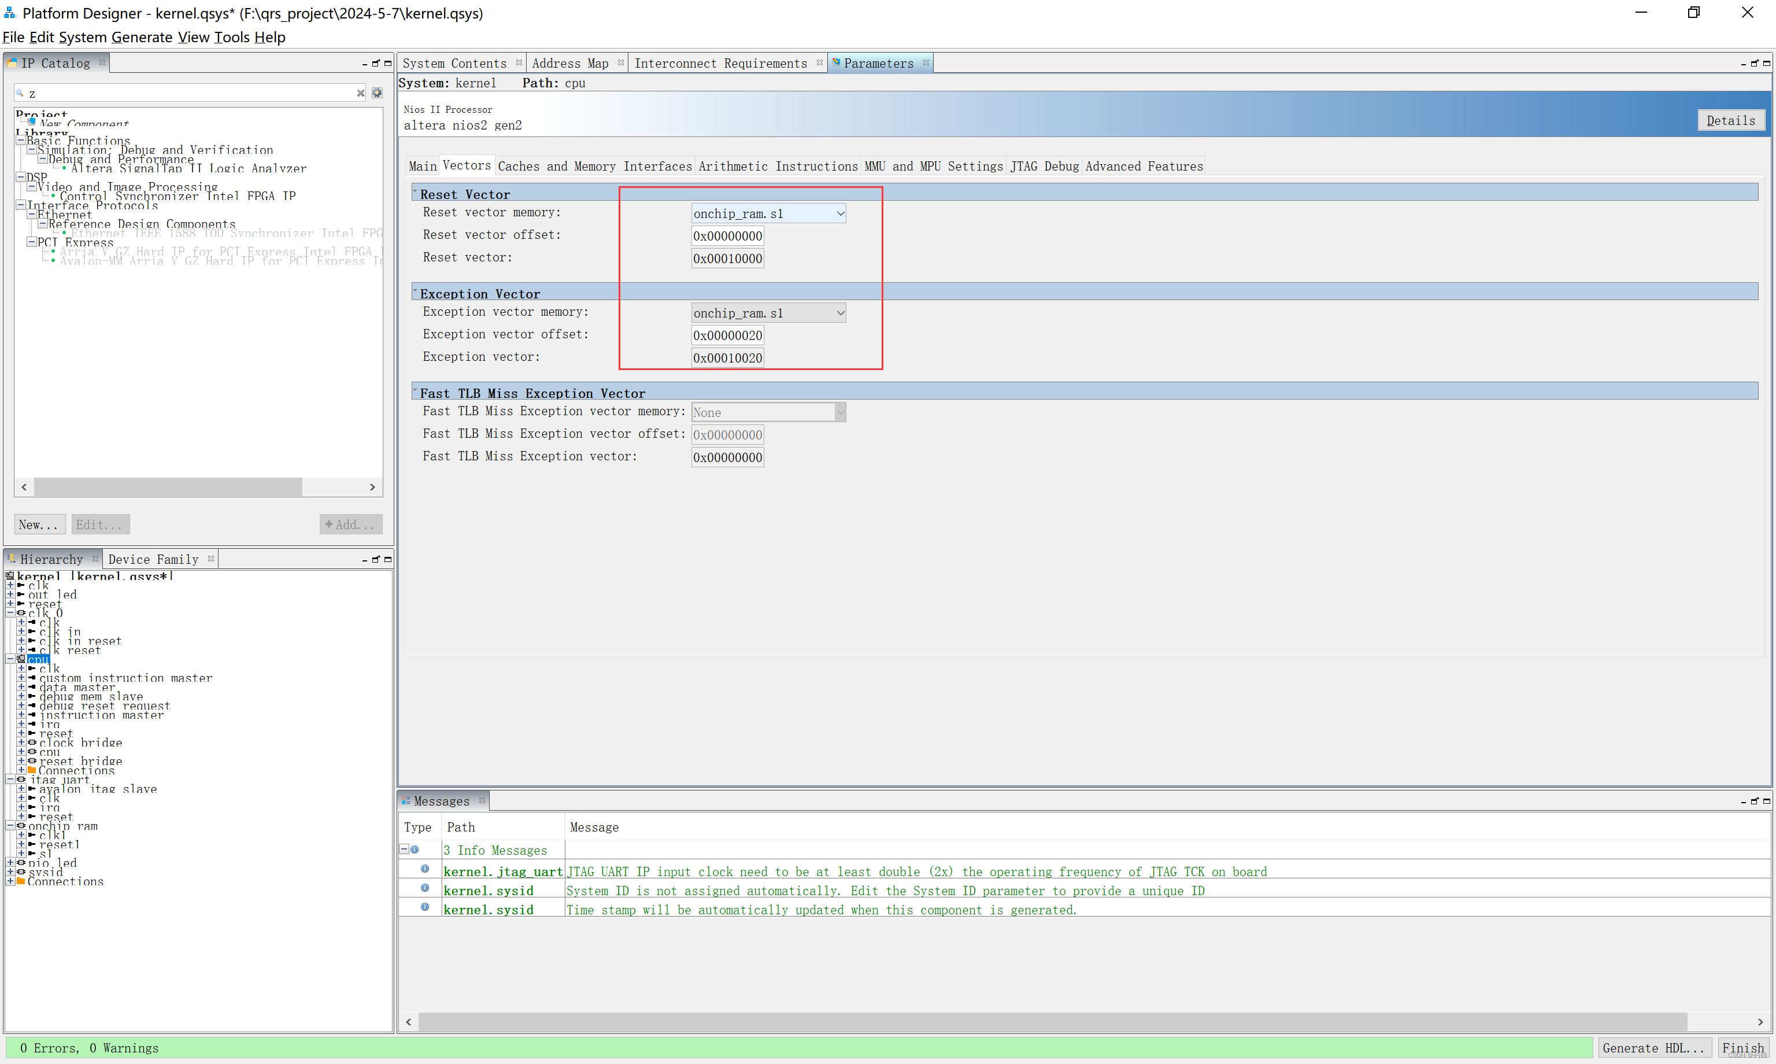Switch to the System Contents tab
This screenshot has height=1064, width=1776.
click(454, 63)
